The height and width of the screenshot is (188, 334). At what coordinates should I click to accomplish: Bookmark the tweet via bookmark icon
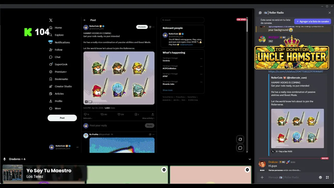click(x=136, y=114)
